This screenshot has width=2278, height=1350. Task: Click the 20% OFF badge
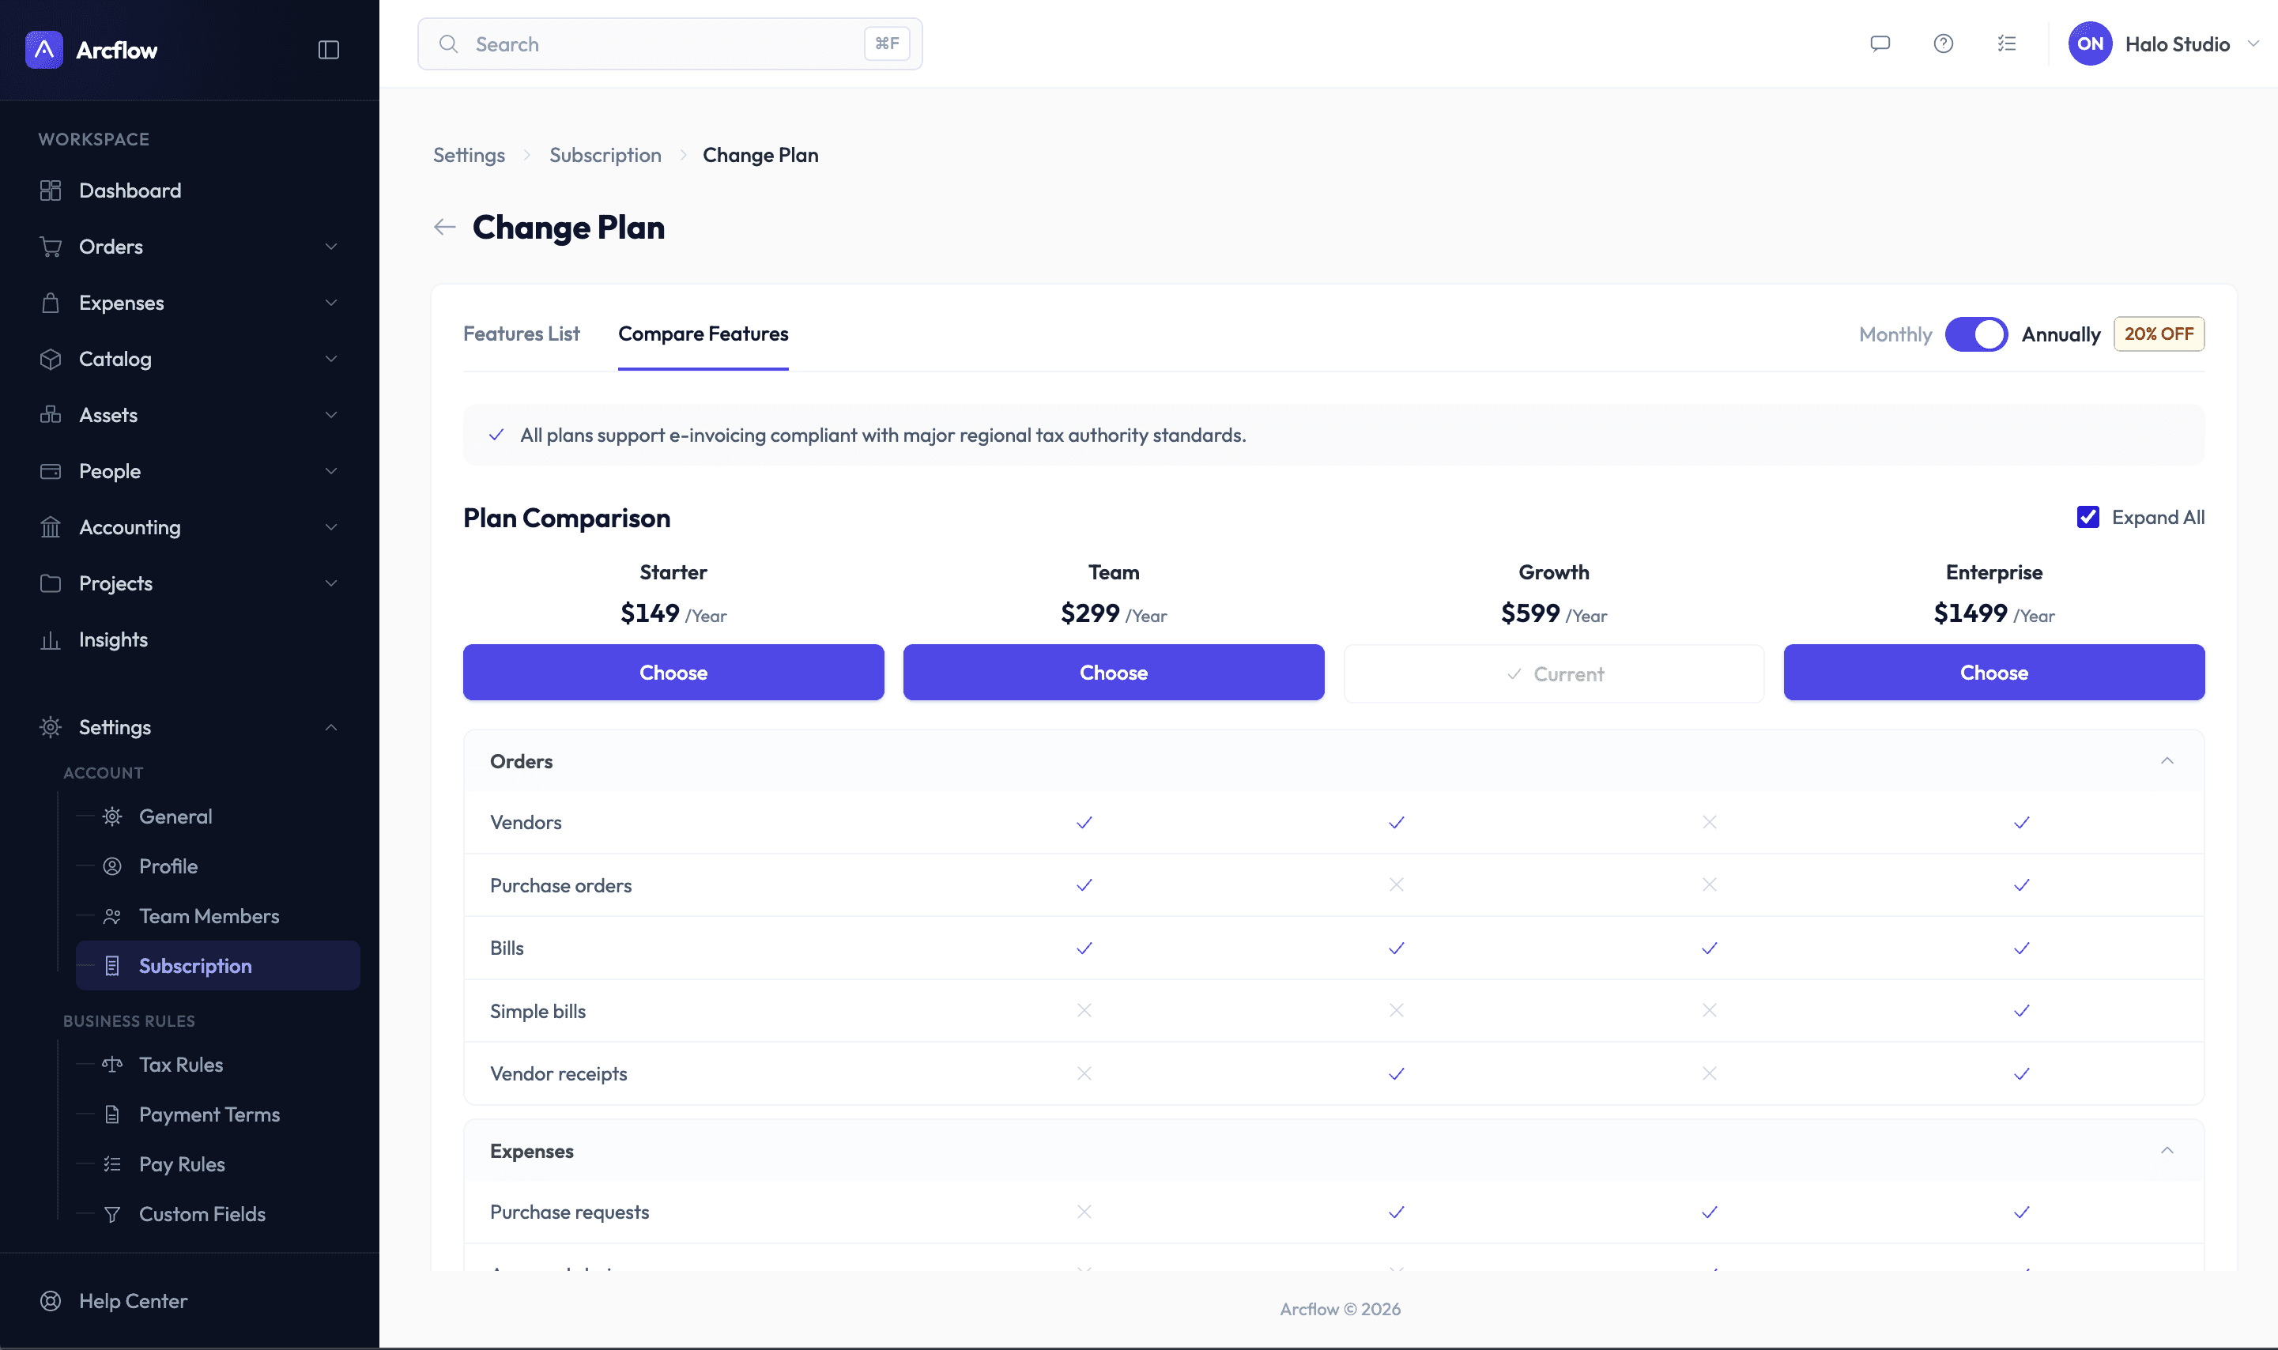(2159, 334)
